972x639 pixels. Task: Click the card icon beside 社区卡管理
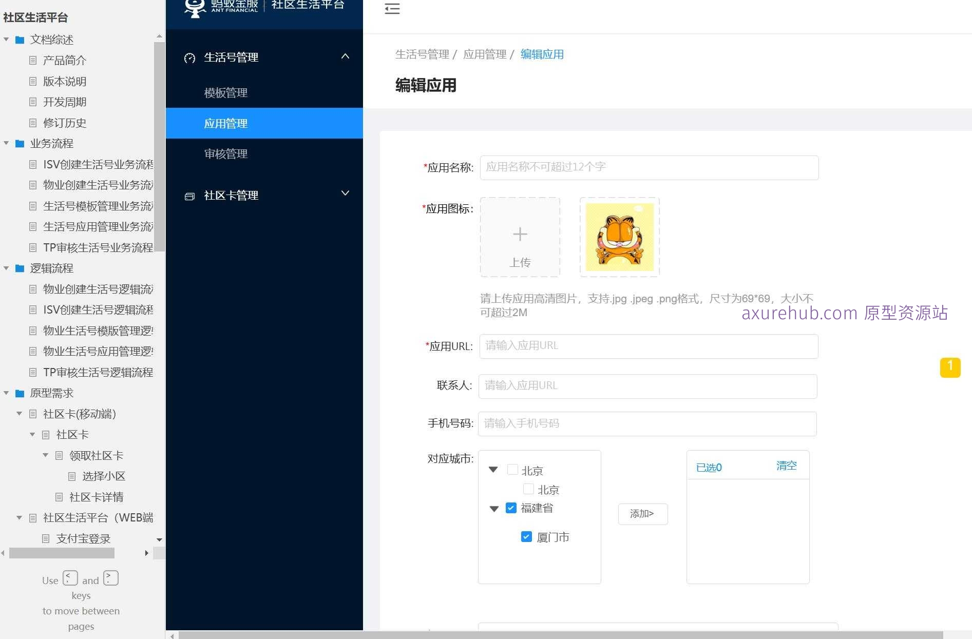(189, 196)
